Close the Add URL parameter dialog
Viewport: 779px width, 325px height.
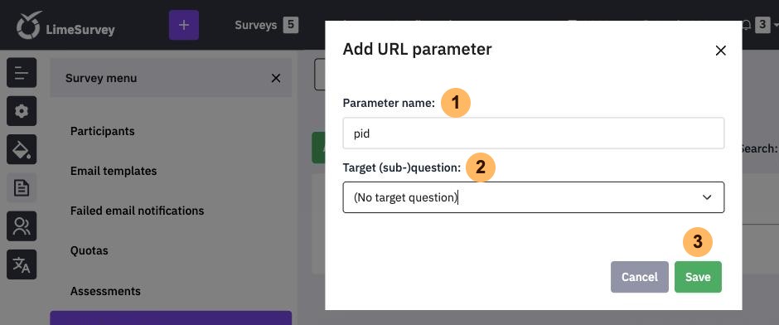pos(720,51)
